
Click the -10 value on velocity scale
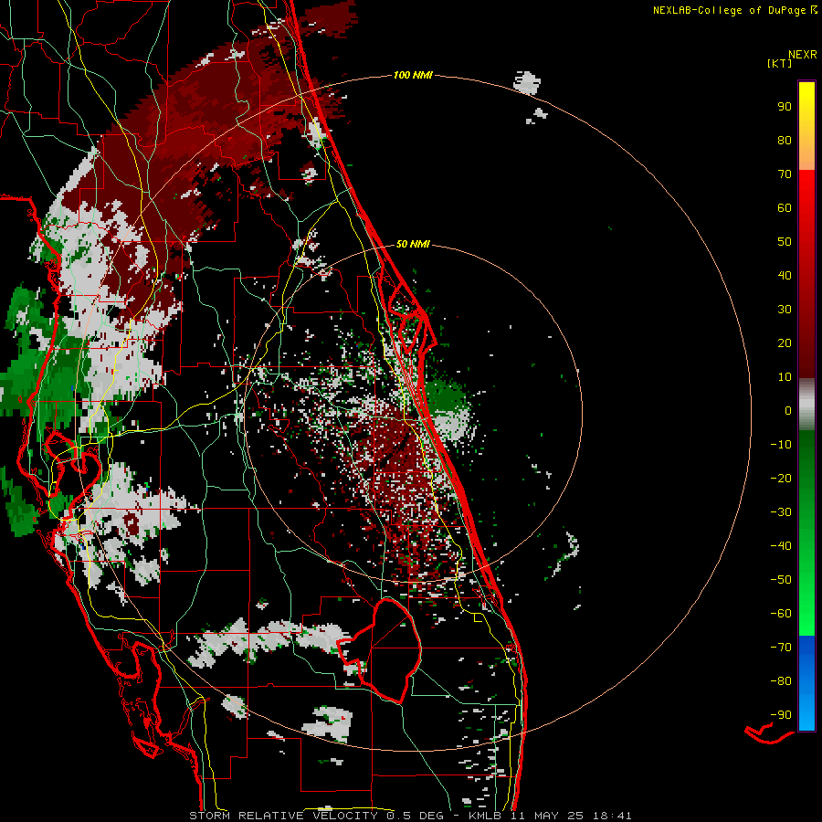coord(781,445)
